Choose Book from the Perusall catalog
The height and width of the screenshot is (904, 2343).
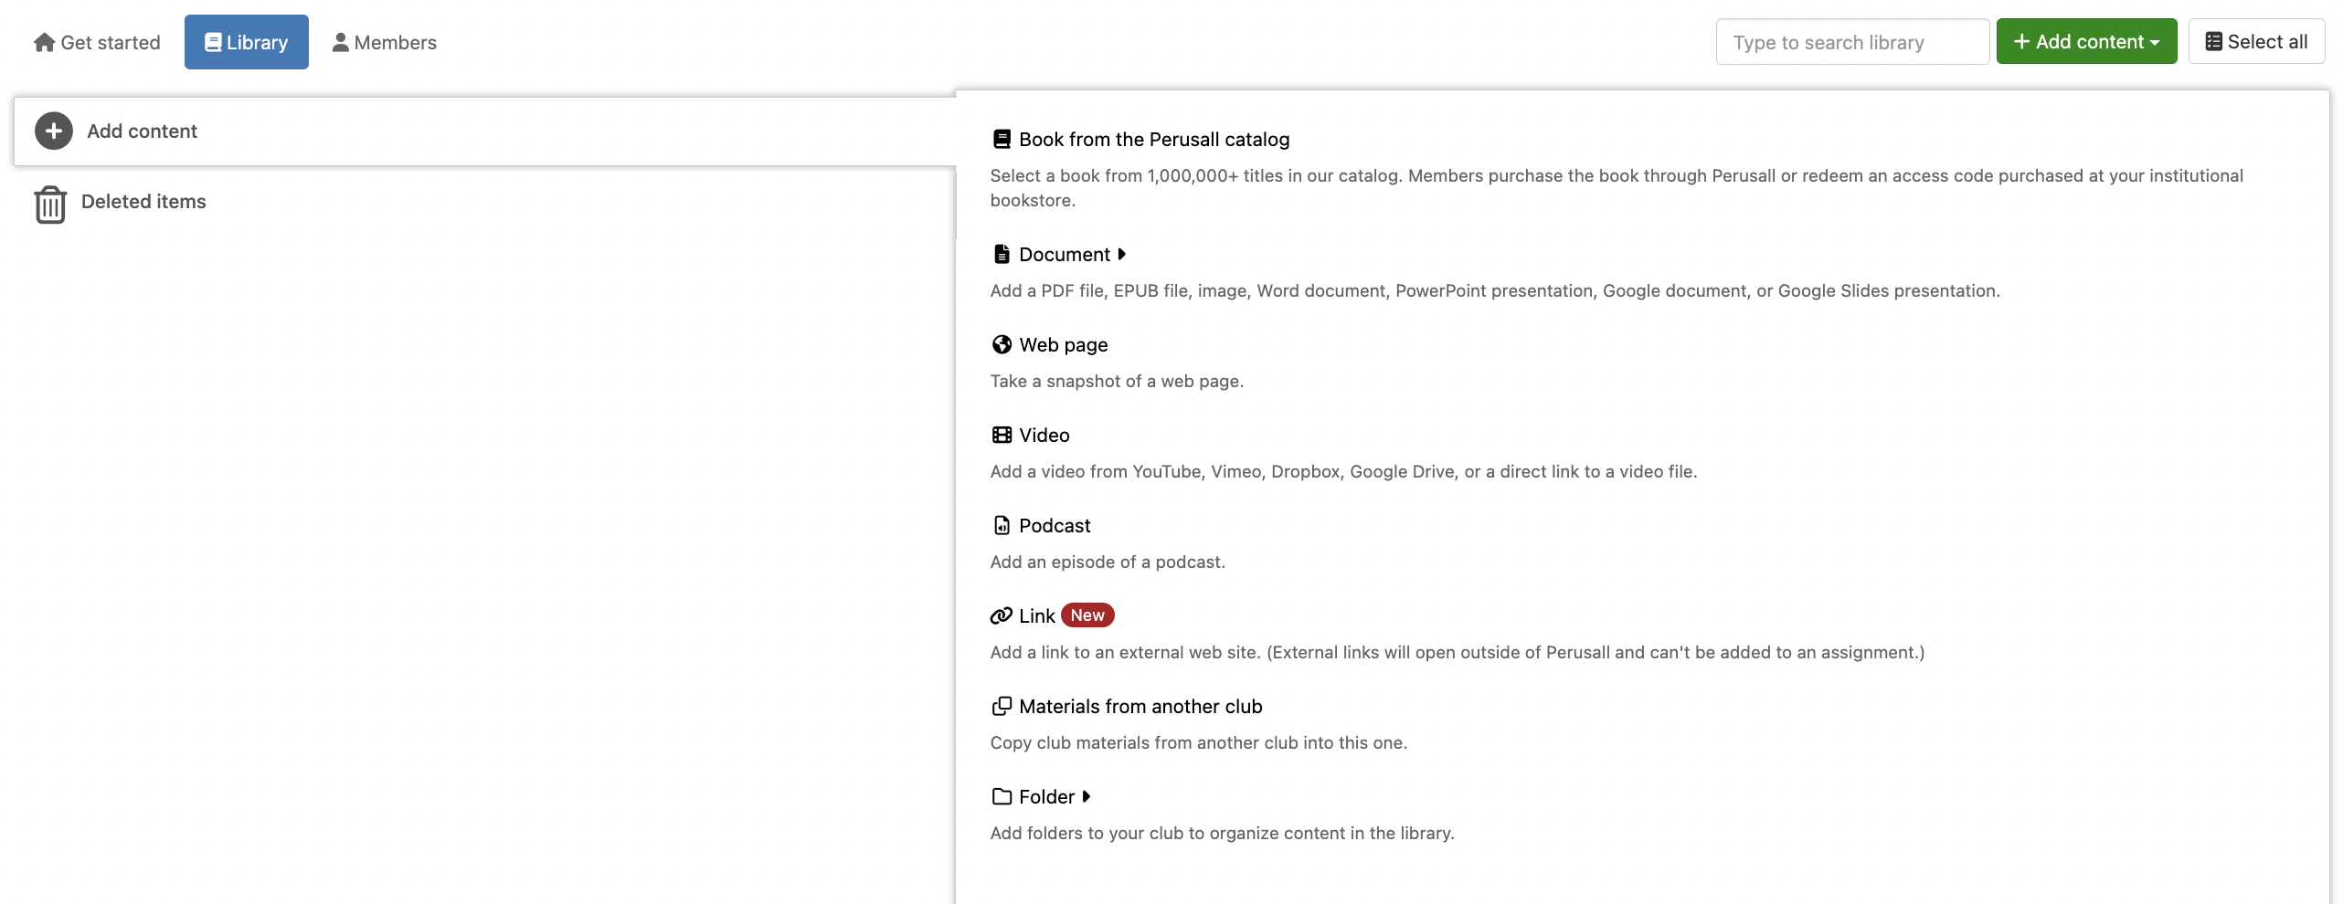point(1154,140)
